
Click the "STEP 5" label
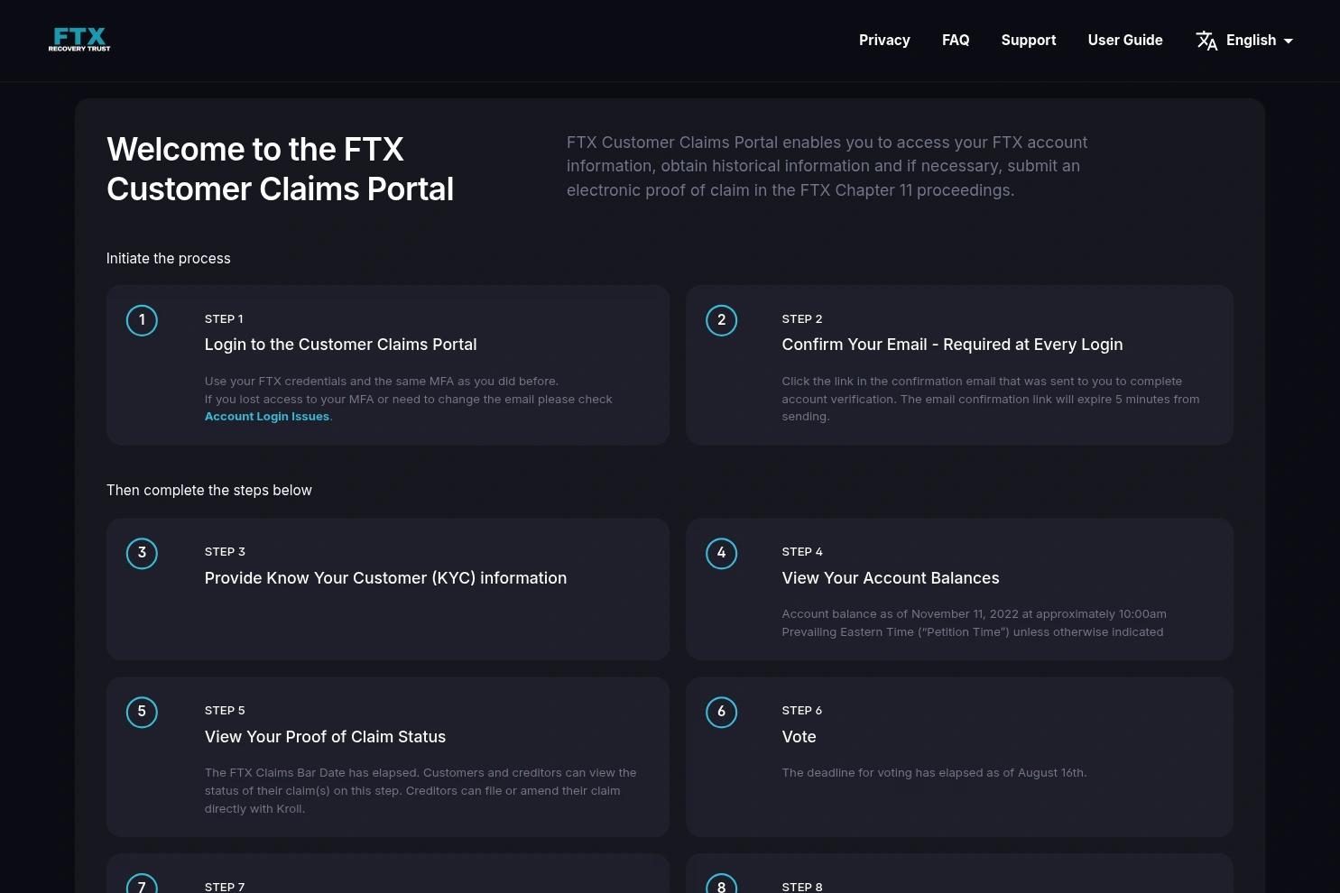[225, 711]
